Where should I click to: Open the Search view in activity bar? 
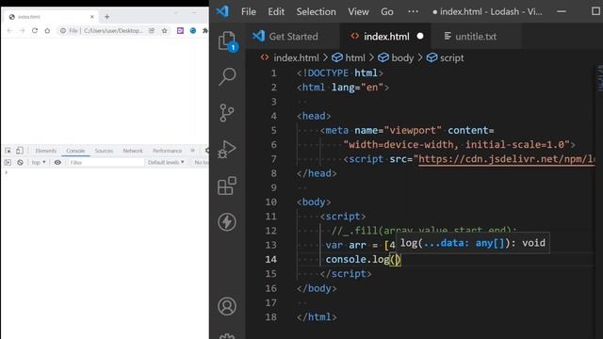coord(227,76)
